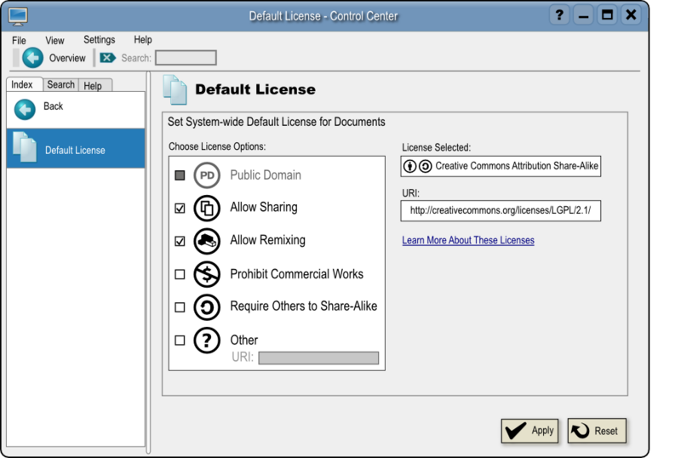This screenshot has height=458, width=681.
Task: Switch to the sidebar Search tab
Action: point(60,84)
